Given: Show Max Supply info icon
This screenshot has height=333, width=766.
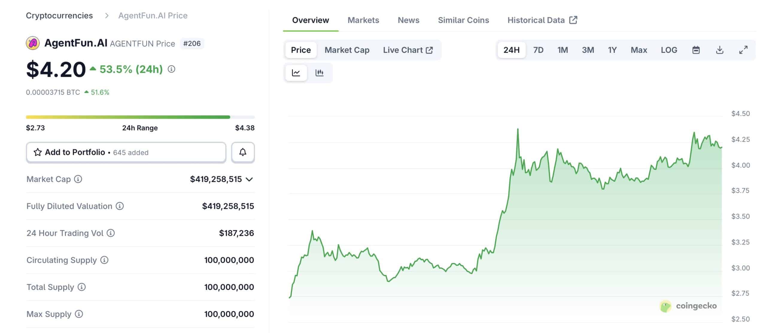Looking at the screenshot, I should tap(79, 314).
